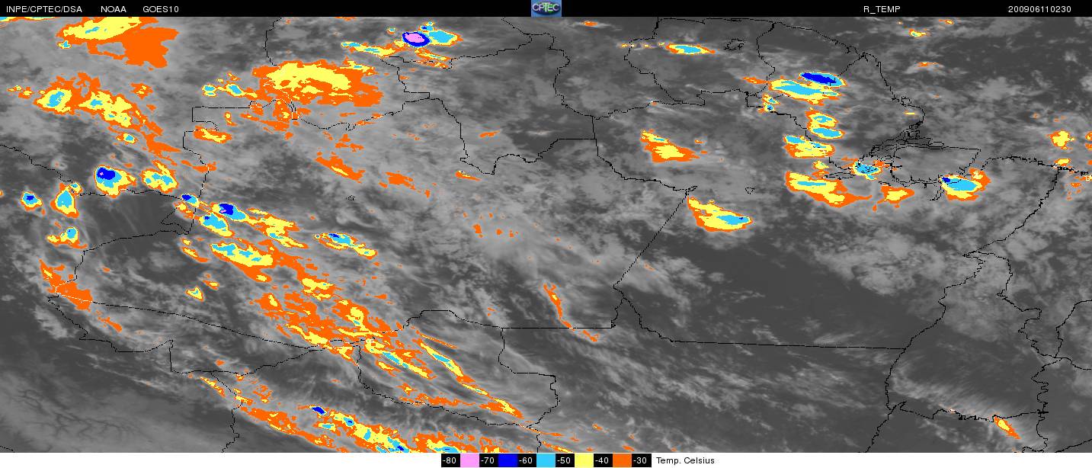Click the CPTEC logo in the header
The image size is (1092, 468).
[x=546, y=8]
